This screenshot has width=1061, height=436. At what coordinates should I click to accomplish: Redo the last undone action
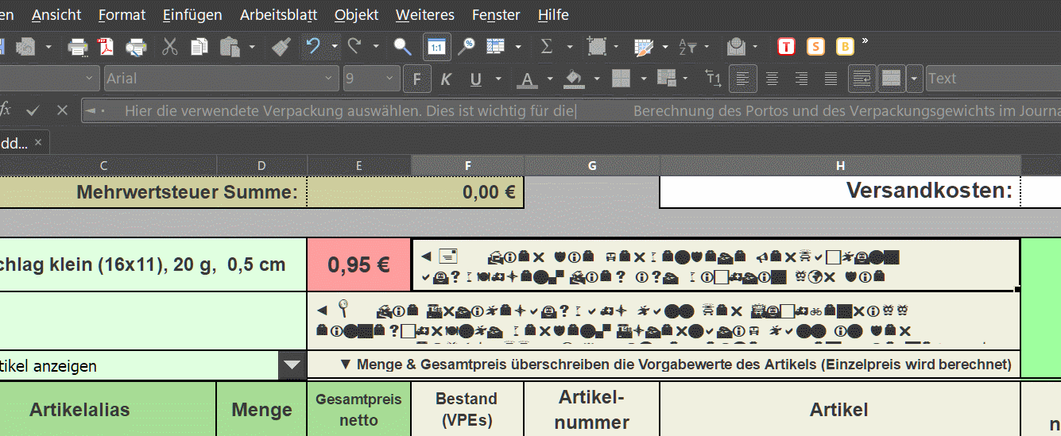(x=354, y=47)
